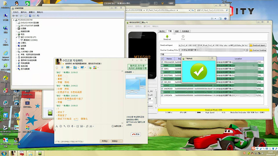Click the Scatter-loading browse button
The width and height of the screenshot is (278, 156).
pos(257,50)
